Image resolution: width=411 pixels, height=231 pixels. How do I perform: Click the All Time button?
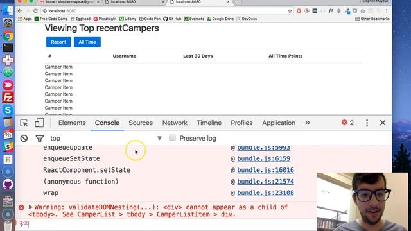click(87, 42)
